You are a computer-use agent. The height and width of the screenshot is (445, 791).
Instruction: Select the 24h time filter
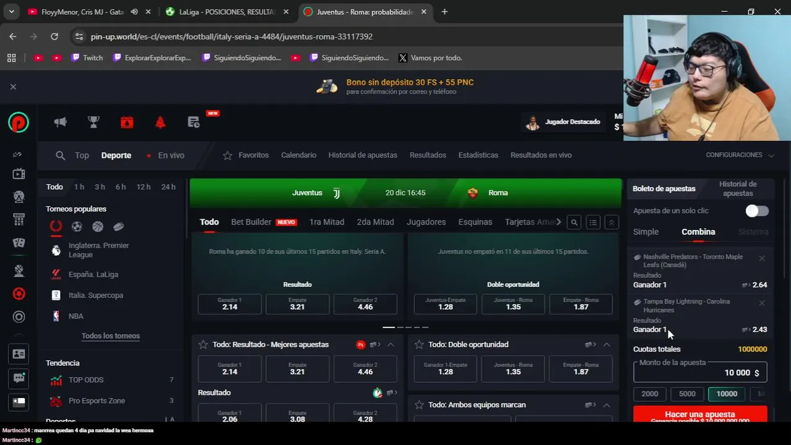[168, 187]
